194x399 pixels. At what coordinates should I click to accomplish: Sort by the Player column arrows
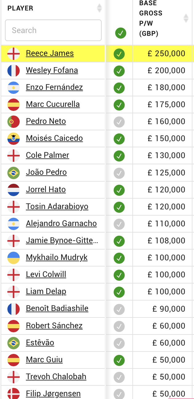[x=99, y=8]
